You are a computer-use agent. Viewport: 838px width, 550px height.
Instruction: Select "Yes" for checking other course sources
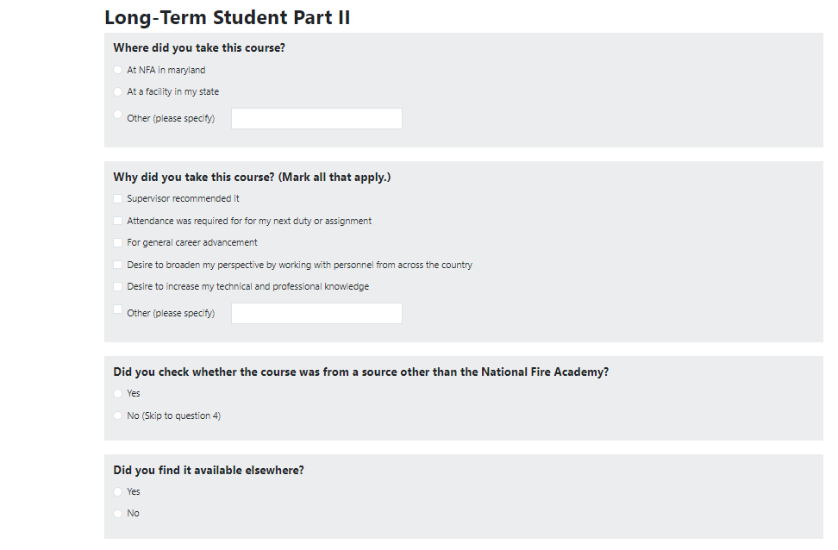click(x=118, y=393)
